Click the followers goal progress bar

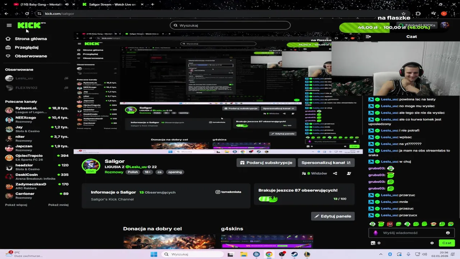click(268, 199)
